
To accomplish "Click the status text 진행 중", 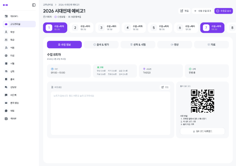I will tap(192, 73).
